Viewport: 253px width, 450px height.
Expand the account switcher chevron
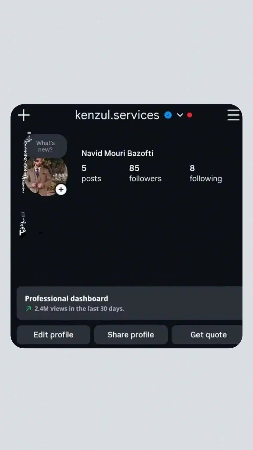[x=180, y=115]
